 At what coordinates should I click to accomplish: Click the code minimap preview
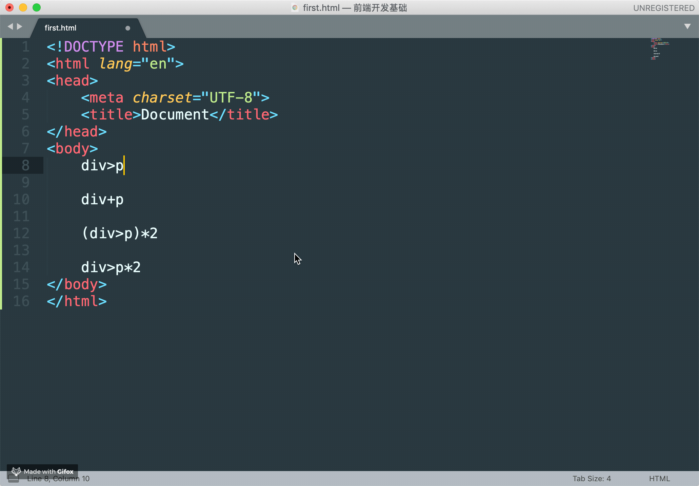pyautogui.click(x=659, y=49)
